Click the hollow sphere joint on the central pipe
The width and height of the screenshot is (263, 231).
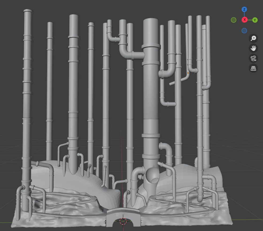(152, 176)
